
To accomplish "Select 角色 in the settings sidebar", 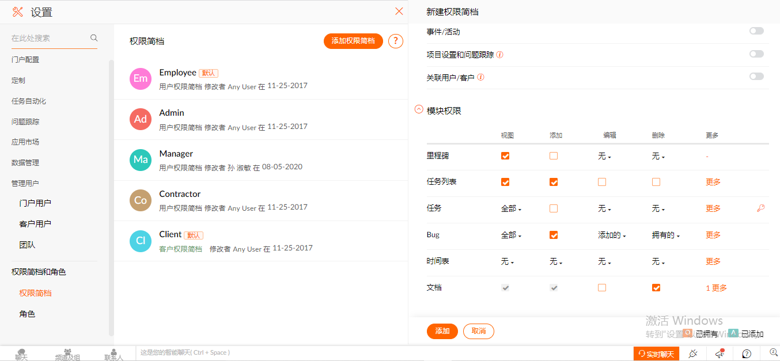I will click(x=27, y=314).
